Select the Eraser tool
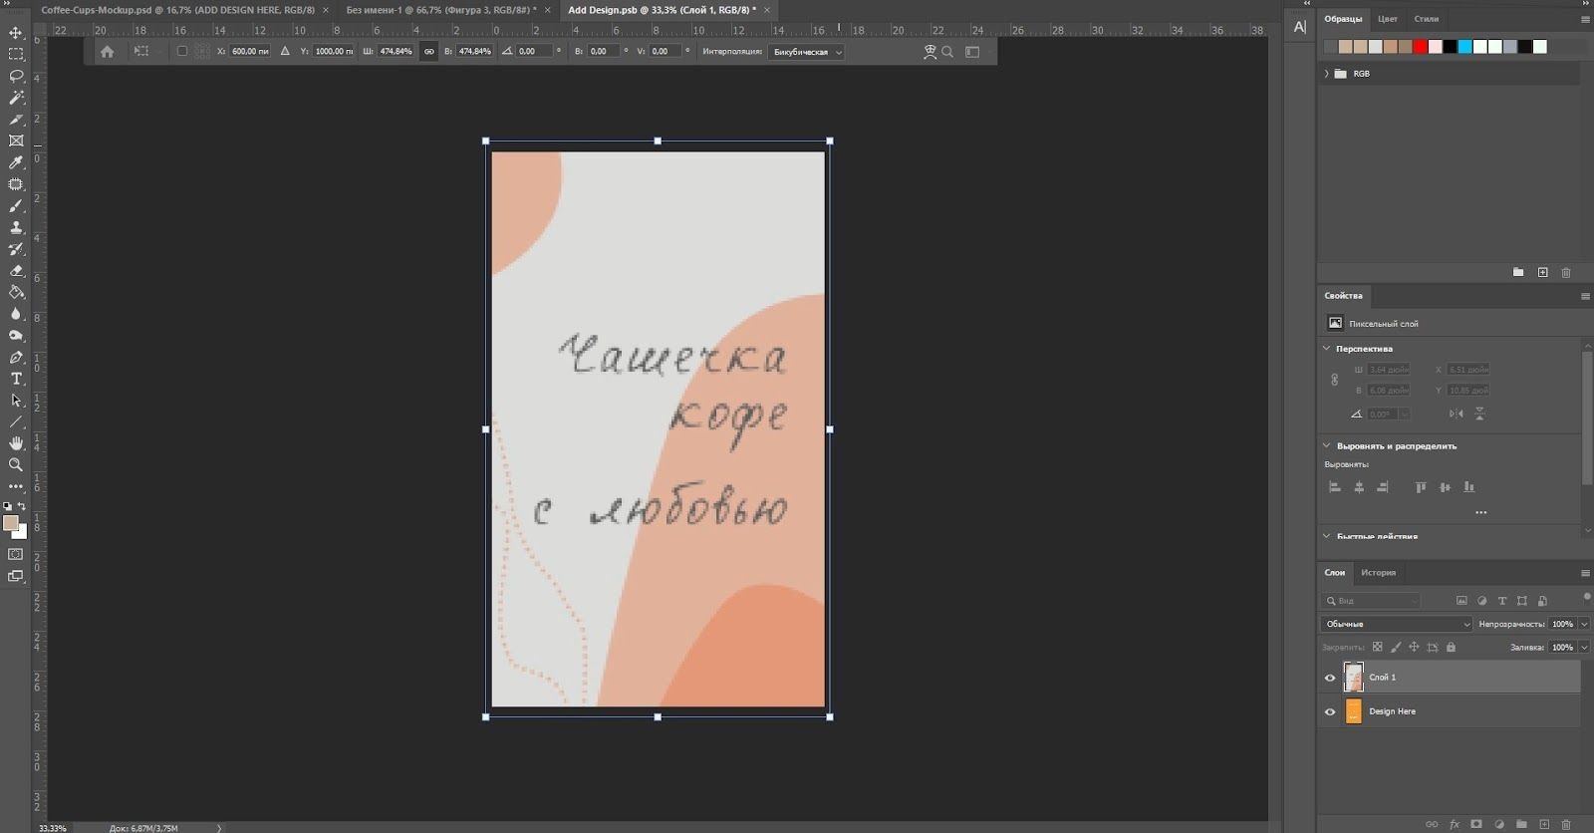 (16, 270)
